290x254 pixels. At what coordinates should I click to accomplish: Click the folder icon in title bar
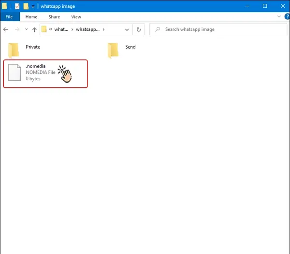tap(4, 6)
